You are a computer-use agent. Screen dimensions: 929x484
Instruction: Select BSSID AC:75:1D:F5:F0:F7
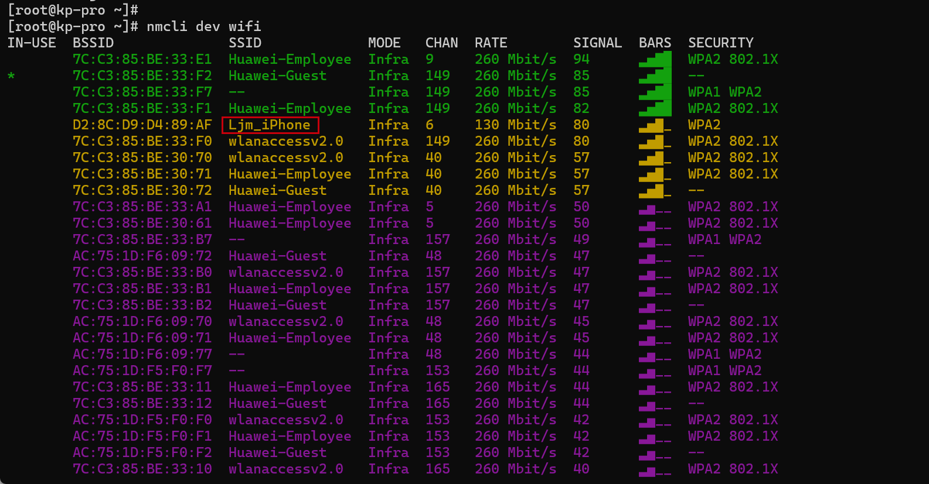coord(142,370)
